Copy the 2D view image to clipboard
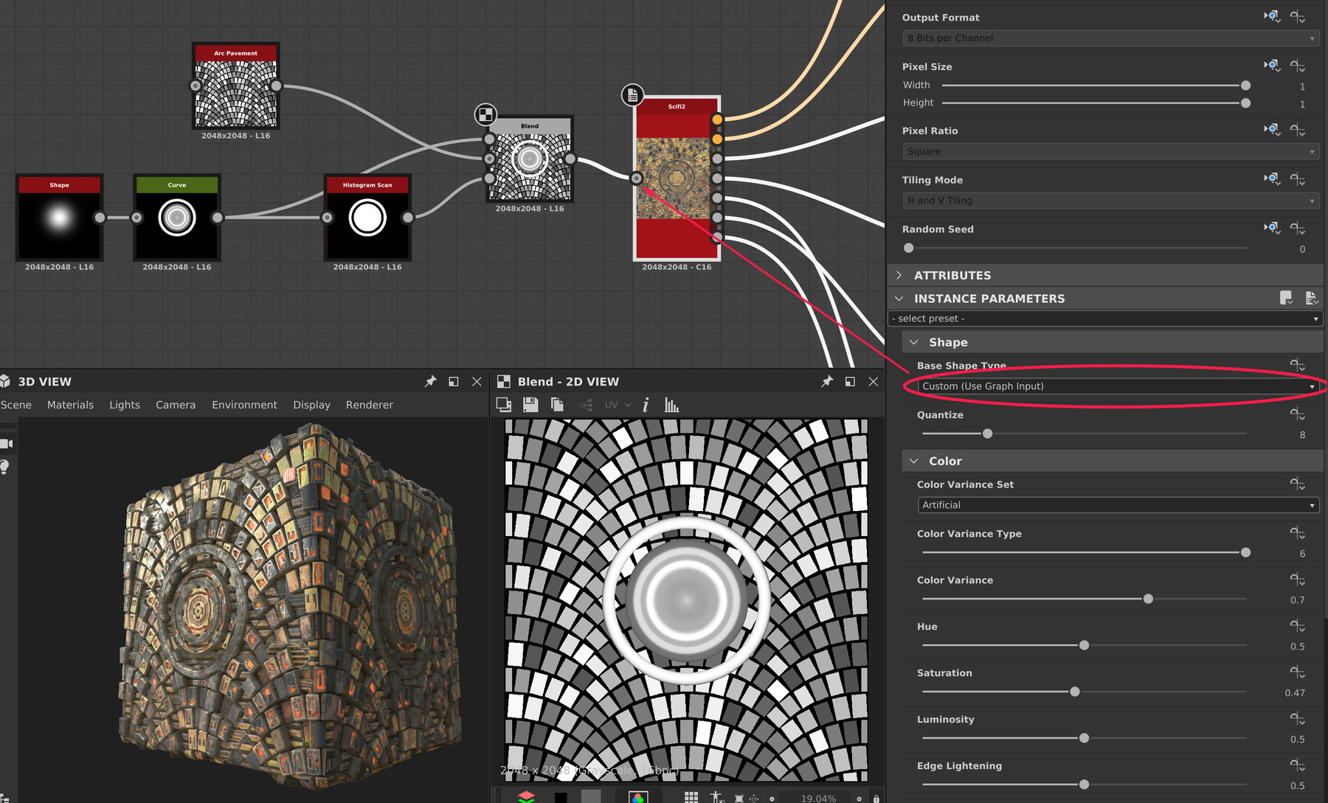Image resolution: width=1328 pixels, height=803 pixels. pyautogui.click(x=557, y=404)
